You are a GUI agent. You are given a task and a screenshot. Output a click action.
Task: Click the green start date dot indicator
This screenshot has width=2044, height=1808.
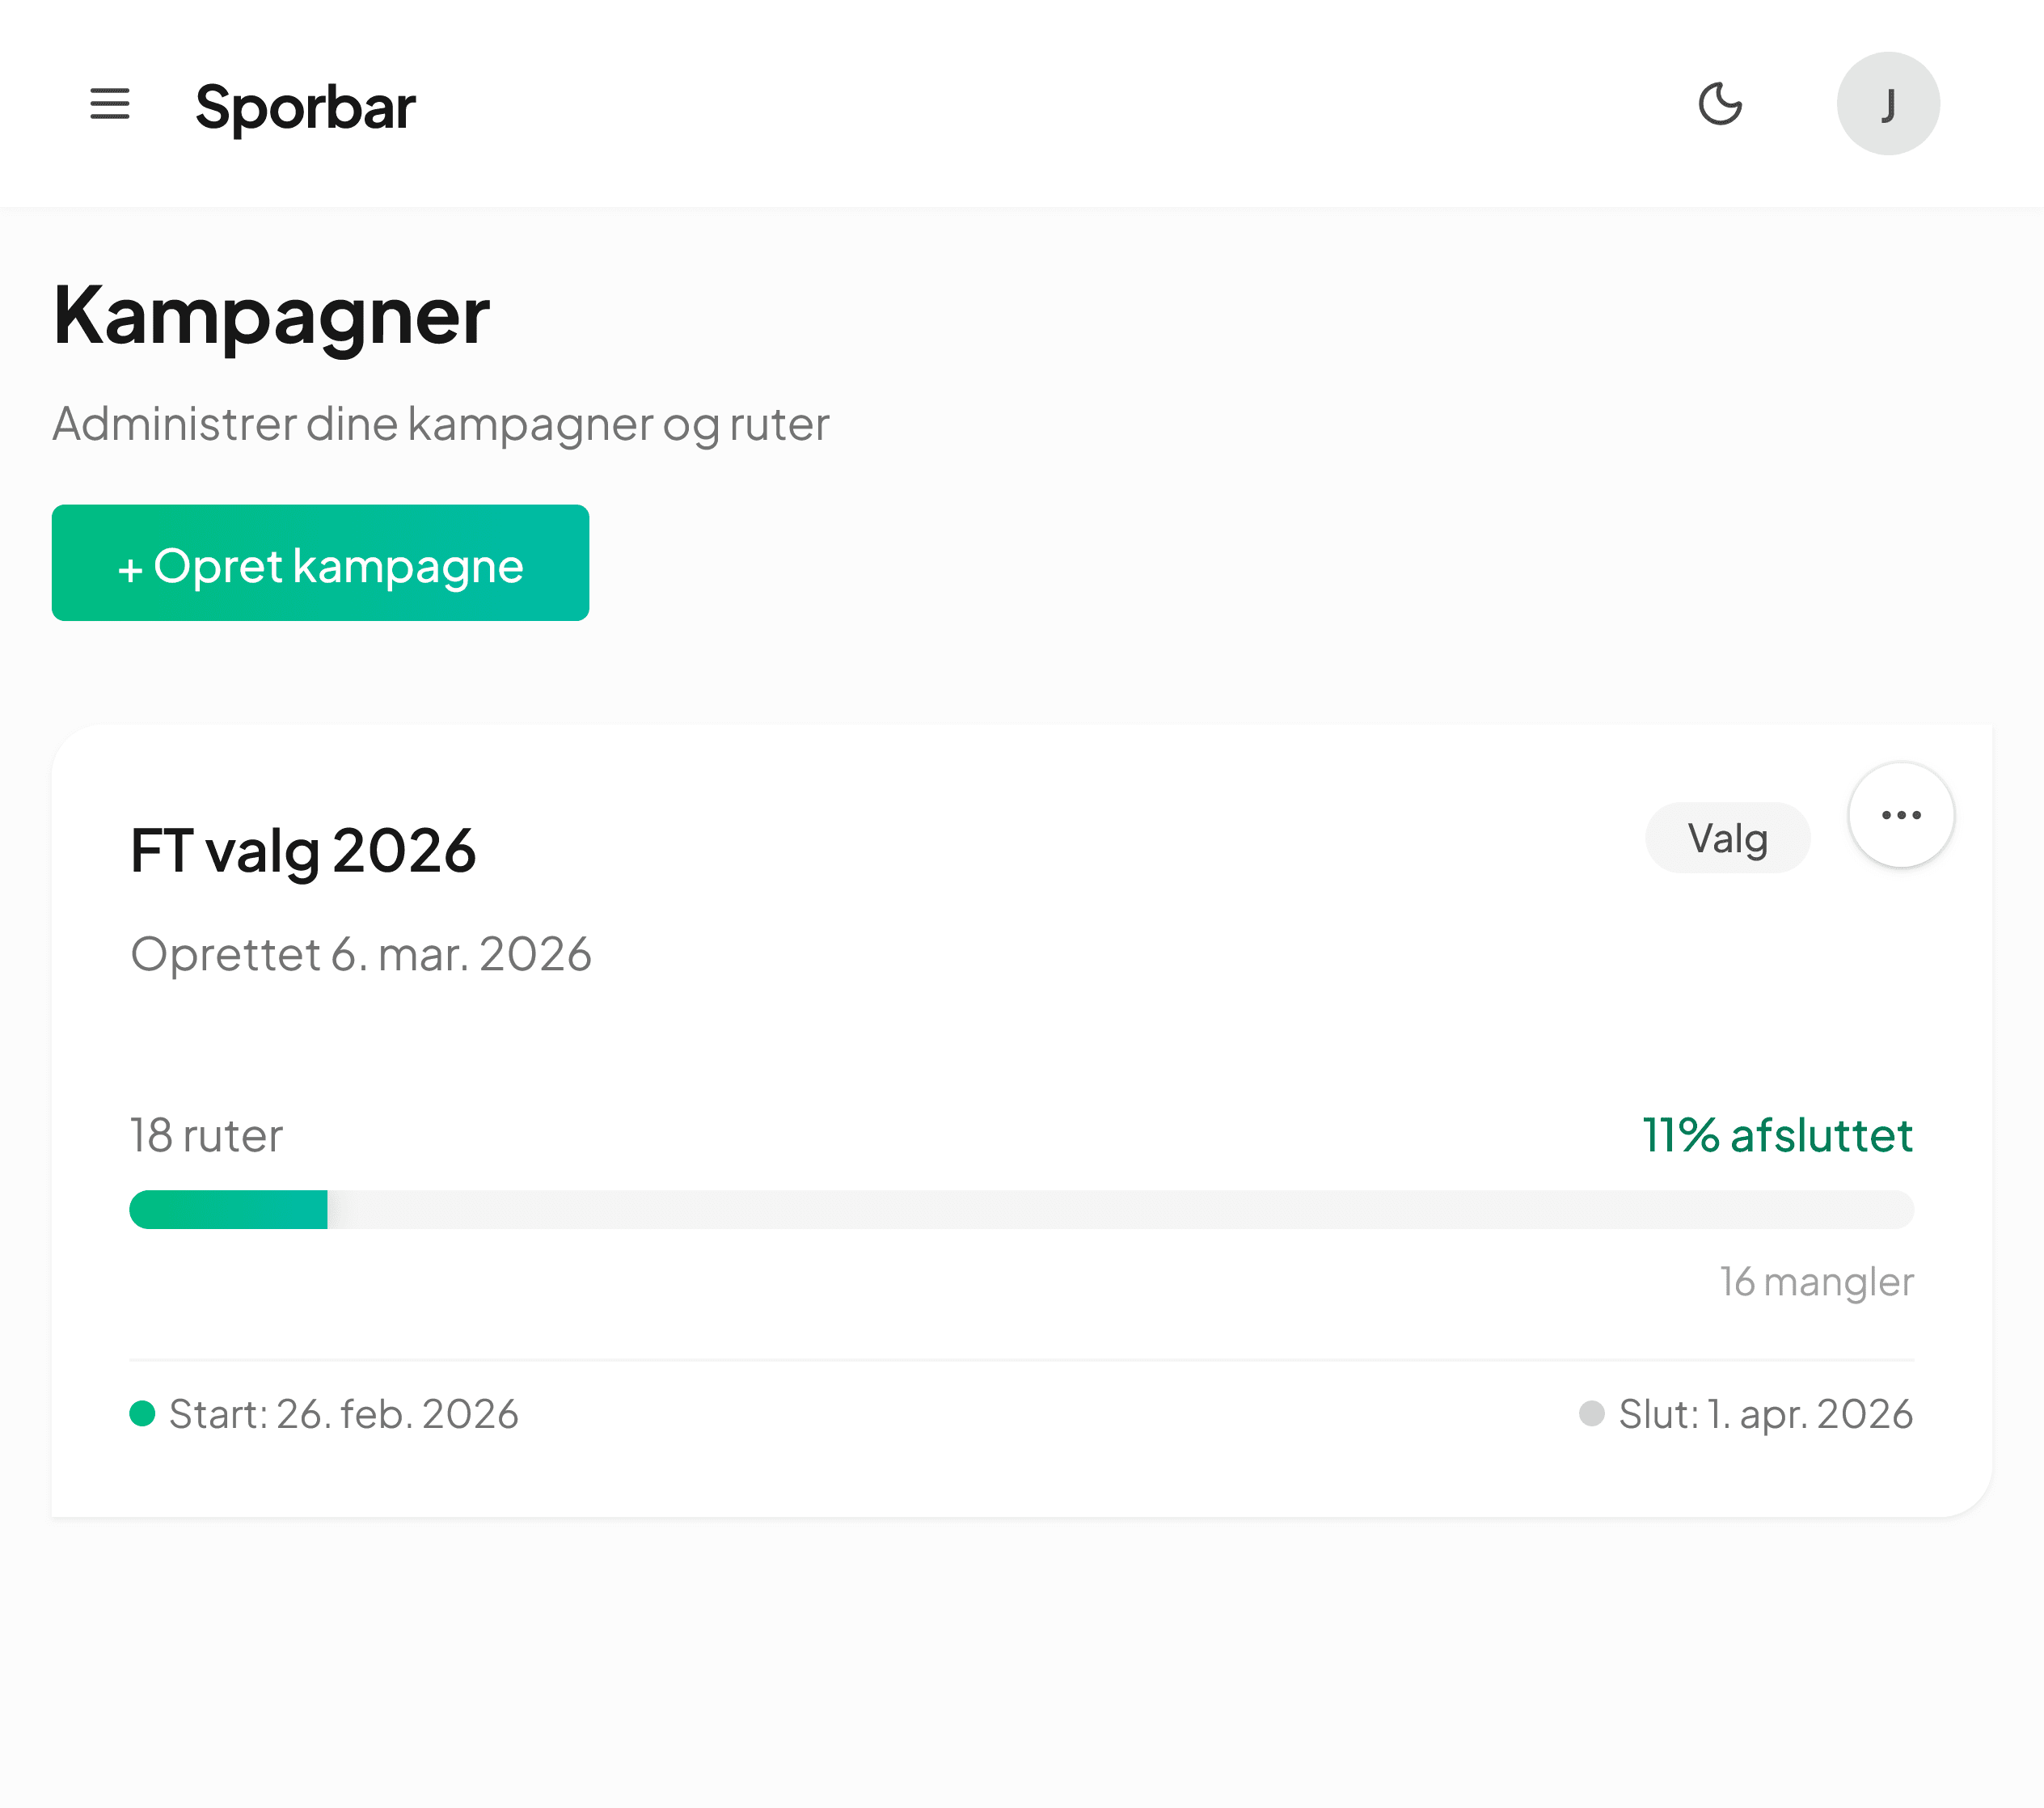143,1414
